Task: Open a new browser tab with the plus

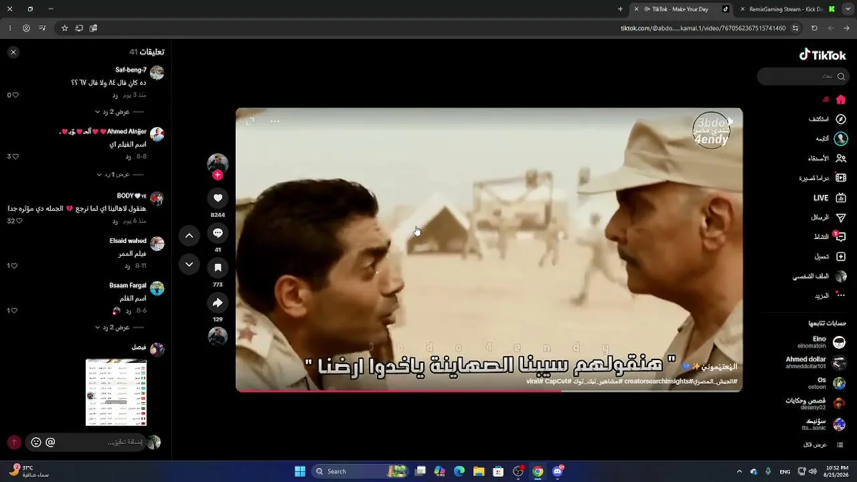Action: (620, 9)
